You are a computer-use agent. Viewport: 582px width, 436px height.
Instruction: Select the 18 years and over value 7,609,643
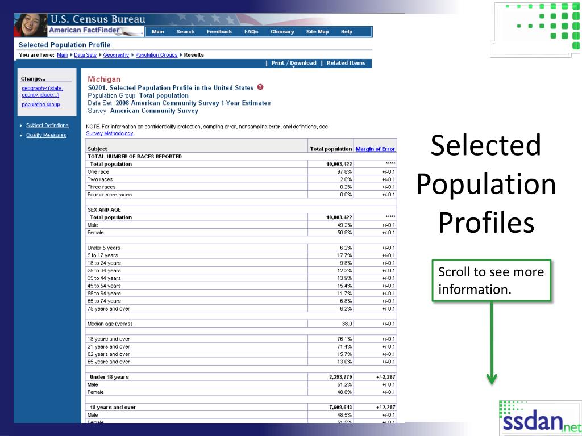pos(340,408)
